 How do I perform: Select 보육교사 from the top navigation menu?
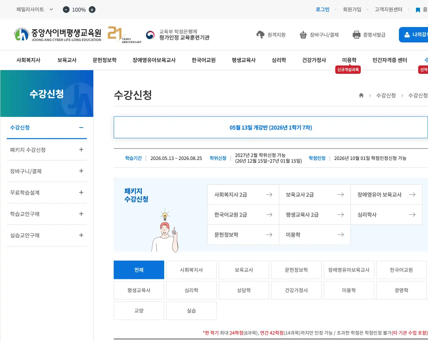(67, 60)
